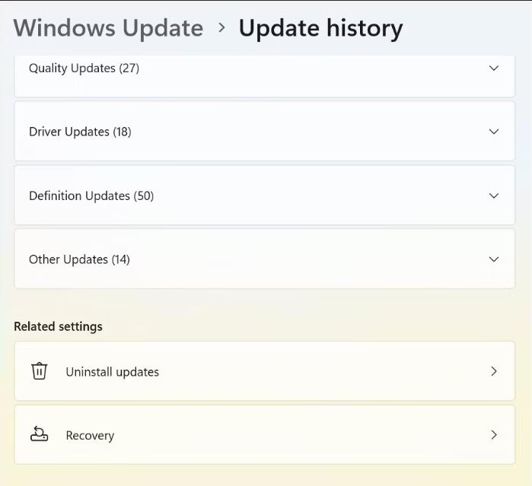Click the Recovery drive icon
532x486 pixels.
(39, 434)
